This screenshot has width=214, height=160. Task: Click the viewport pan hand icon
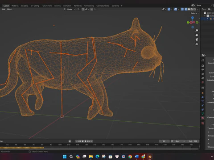tap(197, 35)
